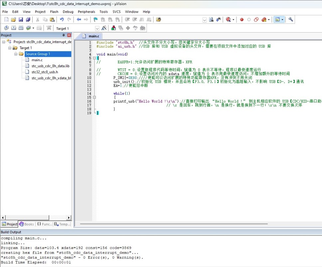Select main.c in the project tree
The image size is (322, 267).
pos(37,60)
